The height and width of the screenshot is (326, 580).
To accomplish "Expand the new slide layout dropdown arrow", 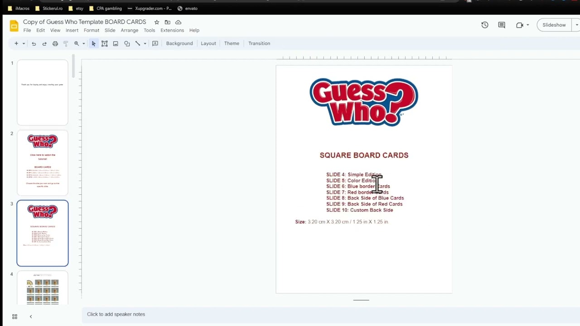I will (24, 43).
